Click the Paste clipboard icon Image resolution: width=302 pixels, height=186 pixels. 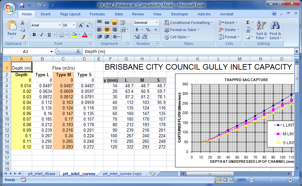click(12, 25)
